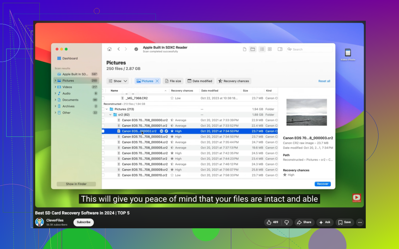Subscribe to the CleverFiles channel
This screenshot has height=249, width=399.
pyautogui.click(x=84, y=222)
